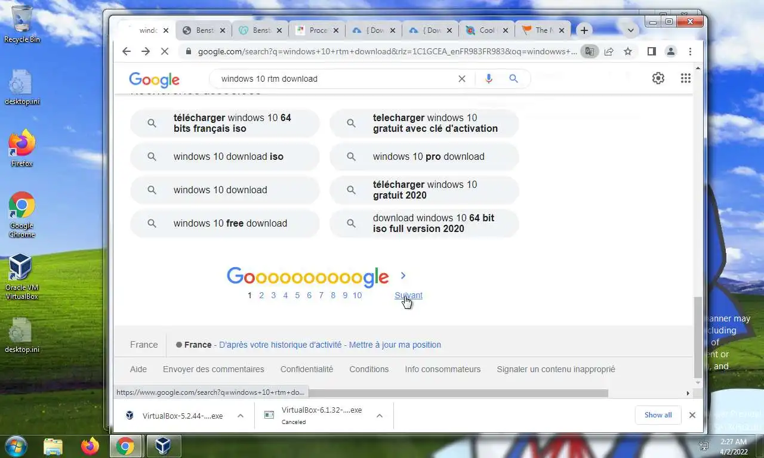Bookmark this page with the star icon

pyautogui.click(x=628, y=51)
